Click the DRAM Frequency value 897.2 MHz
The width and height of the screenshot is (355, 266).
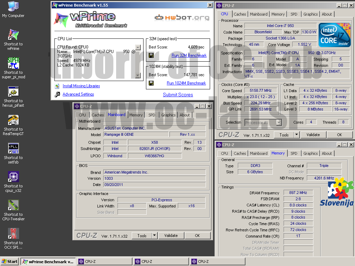click(298, 193)
